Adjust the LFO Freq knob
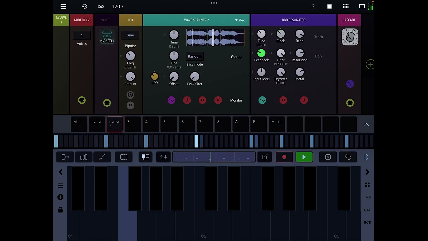428x241 pixels. click(x=130, y=56)
